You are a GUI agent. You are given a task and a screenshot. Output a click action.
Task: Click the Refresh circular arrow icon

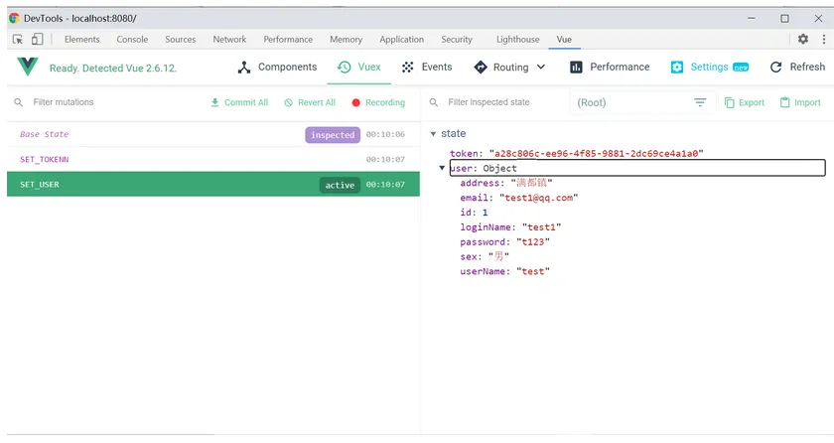[776, 67]
